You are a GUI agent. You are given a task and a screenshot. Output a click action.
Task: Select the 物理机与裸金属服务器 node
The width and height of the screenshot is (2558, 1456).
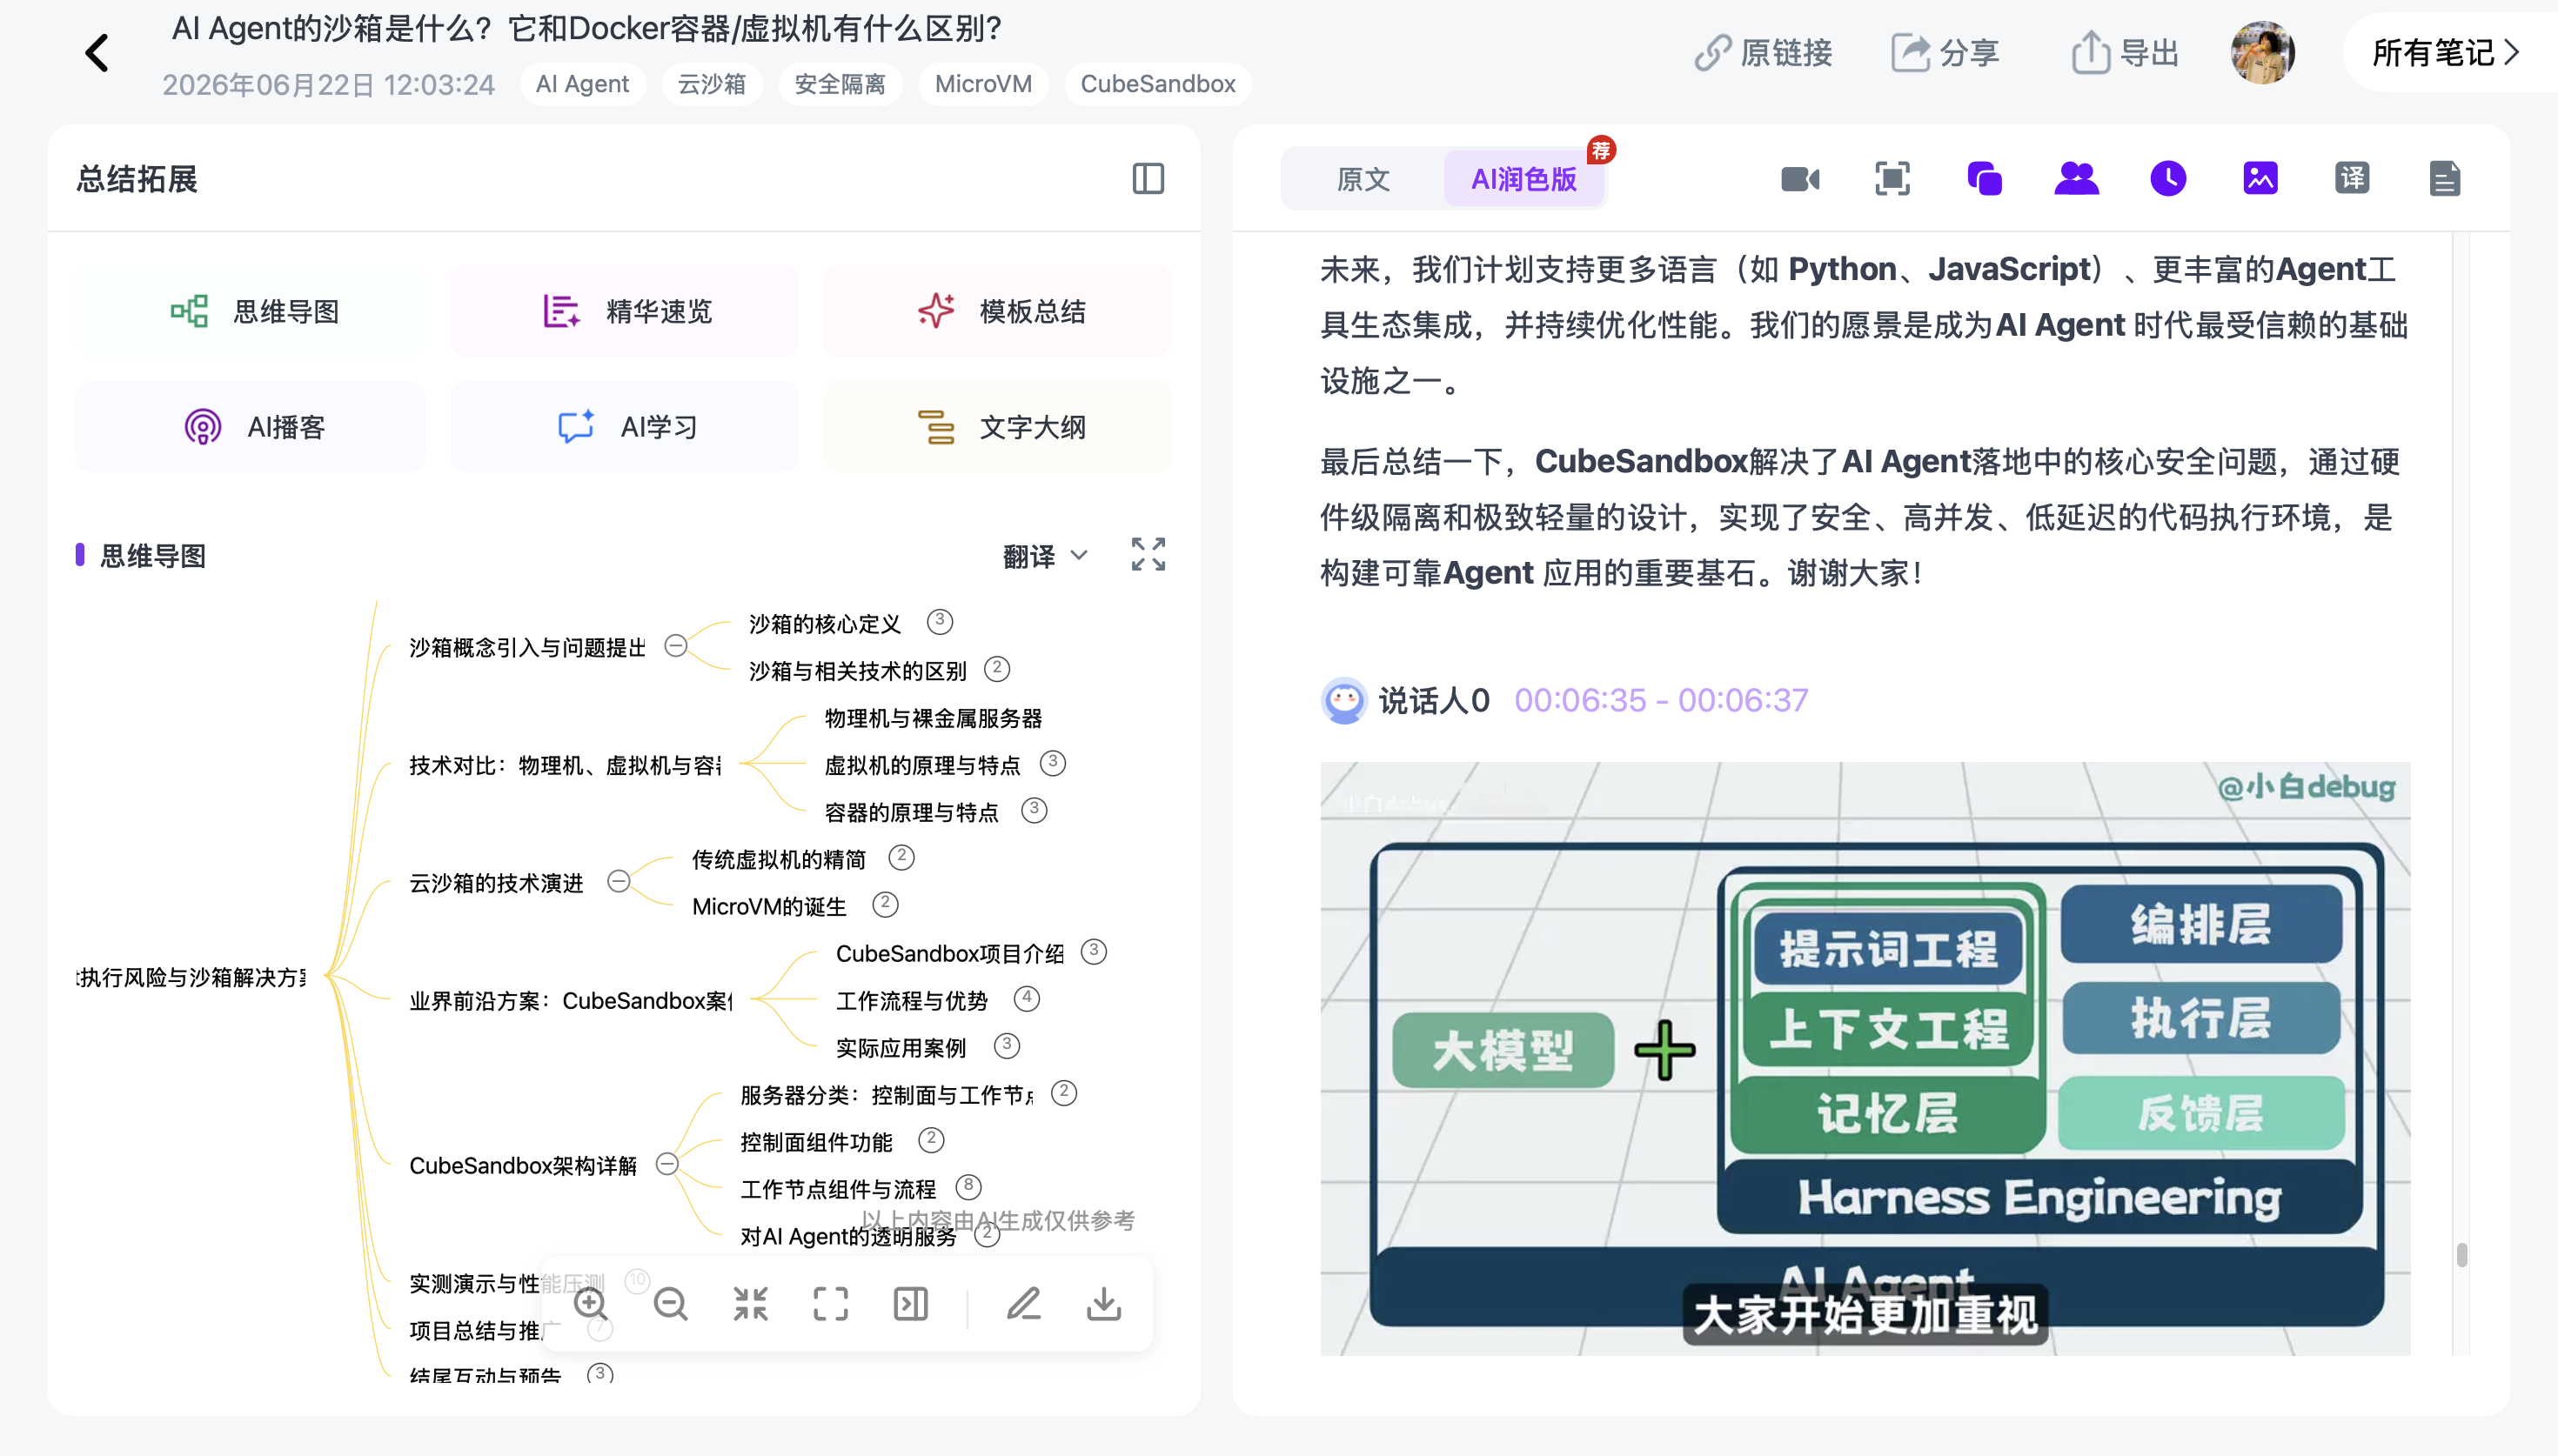click(x=933, y=719)
